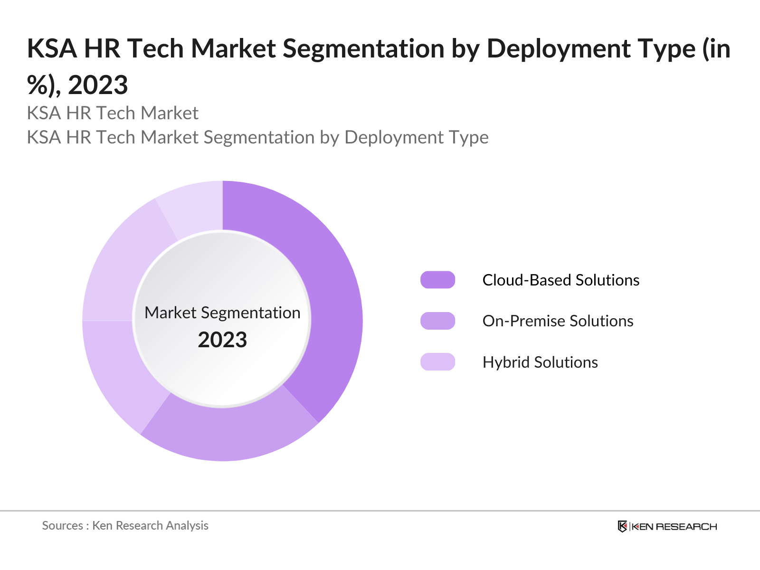The width and height of the screenshot is (760, 570).
Task: Expand the Hybrid Solutions legend entry
Action: [540, 362]
